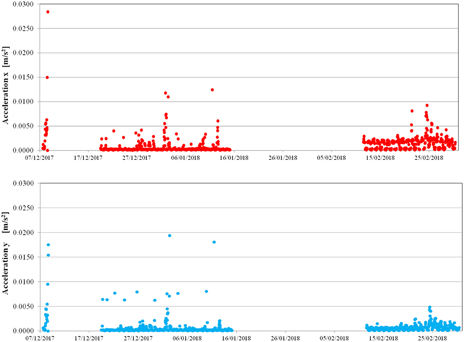Click 05/02/2018 date under the blue chart
The height and width of the screenshot is (342, 464).
click(x=334, y=338)
